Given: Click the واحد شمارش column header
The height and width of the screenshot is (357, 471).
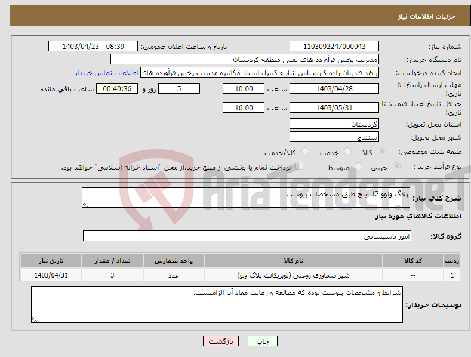Looking at the screenshot, I should (x=174, y=261).
